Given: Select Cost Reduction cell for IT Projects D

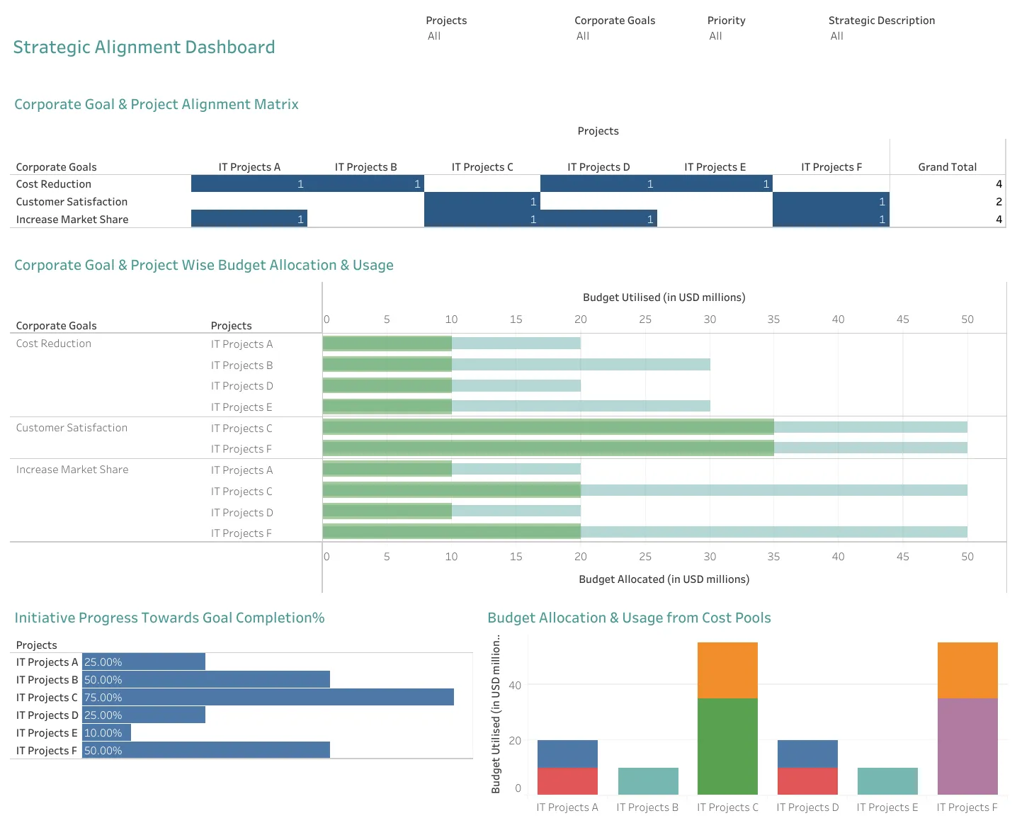Looking at the screenshot, I should [598, 184].
